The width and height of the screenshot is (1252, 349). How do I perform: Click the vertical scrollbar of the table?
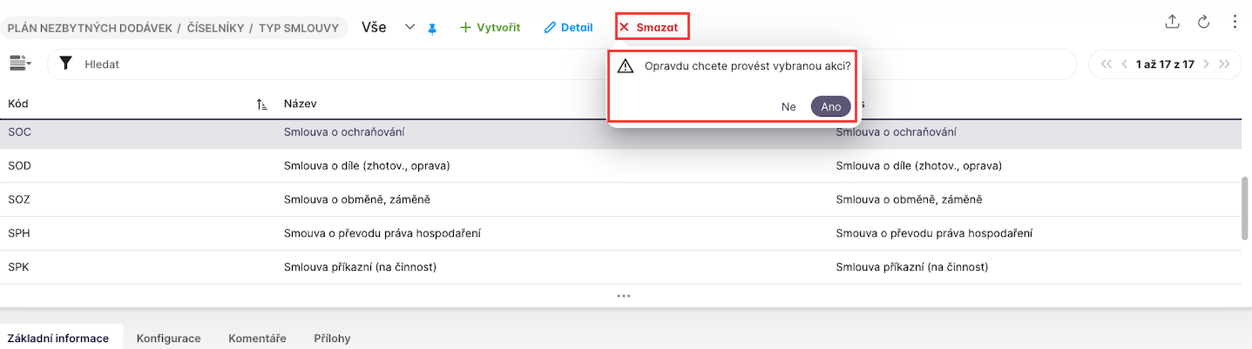click(1245, 207)
